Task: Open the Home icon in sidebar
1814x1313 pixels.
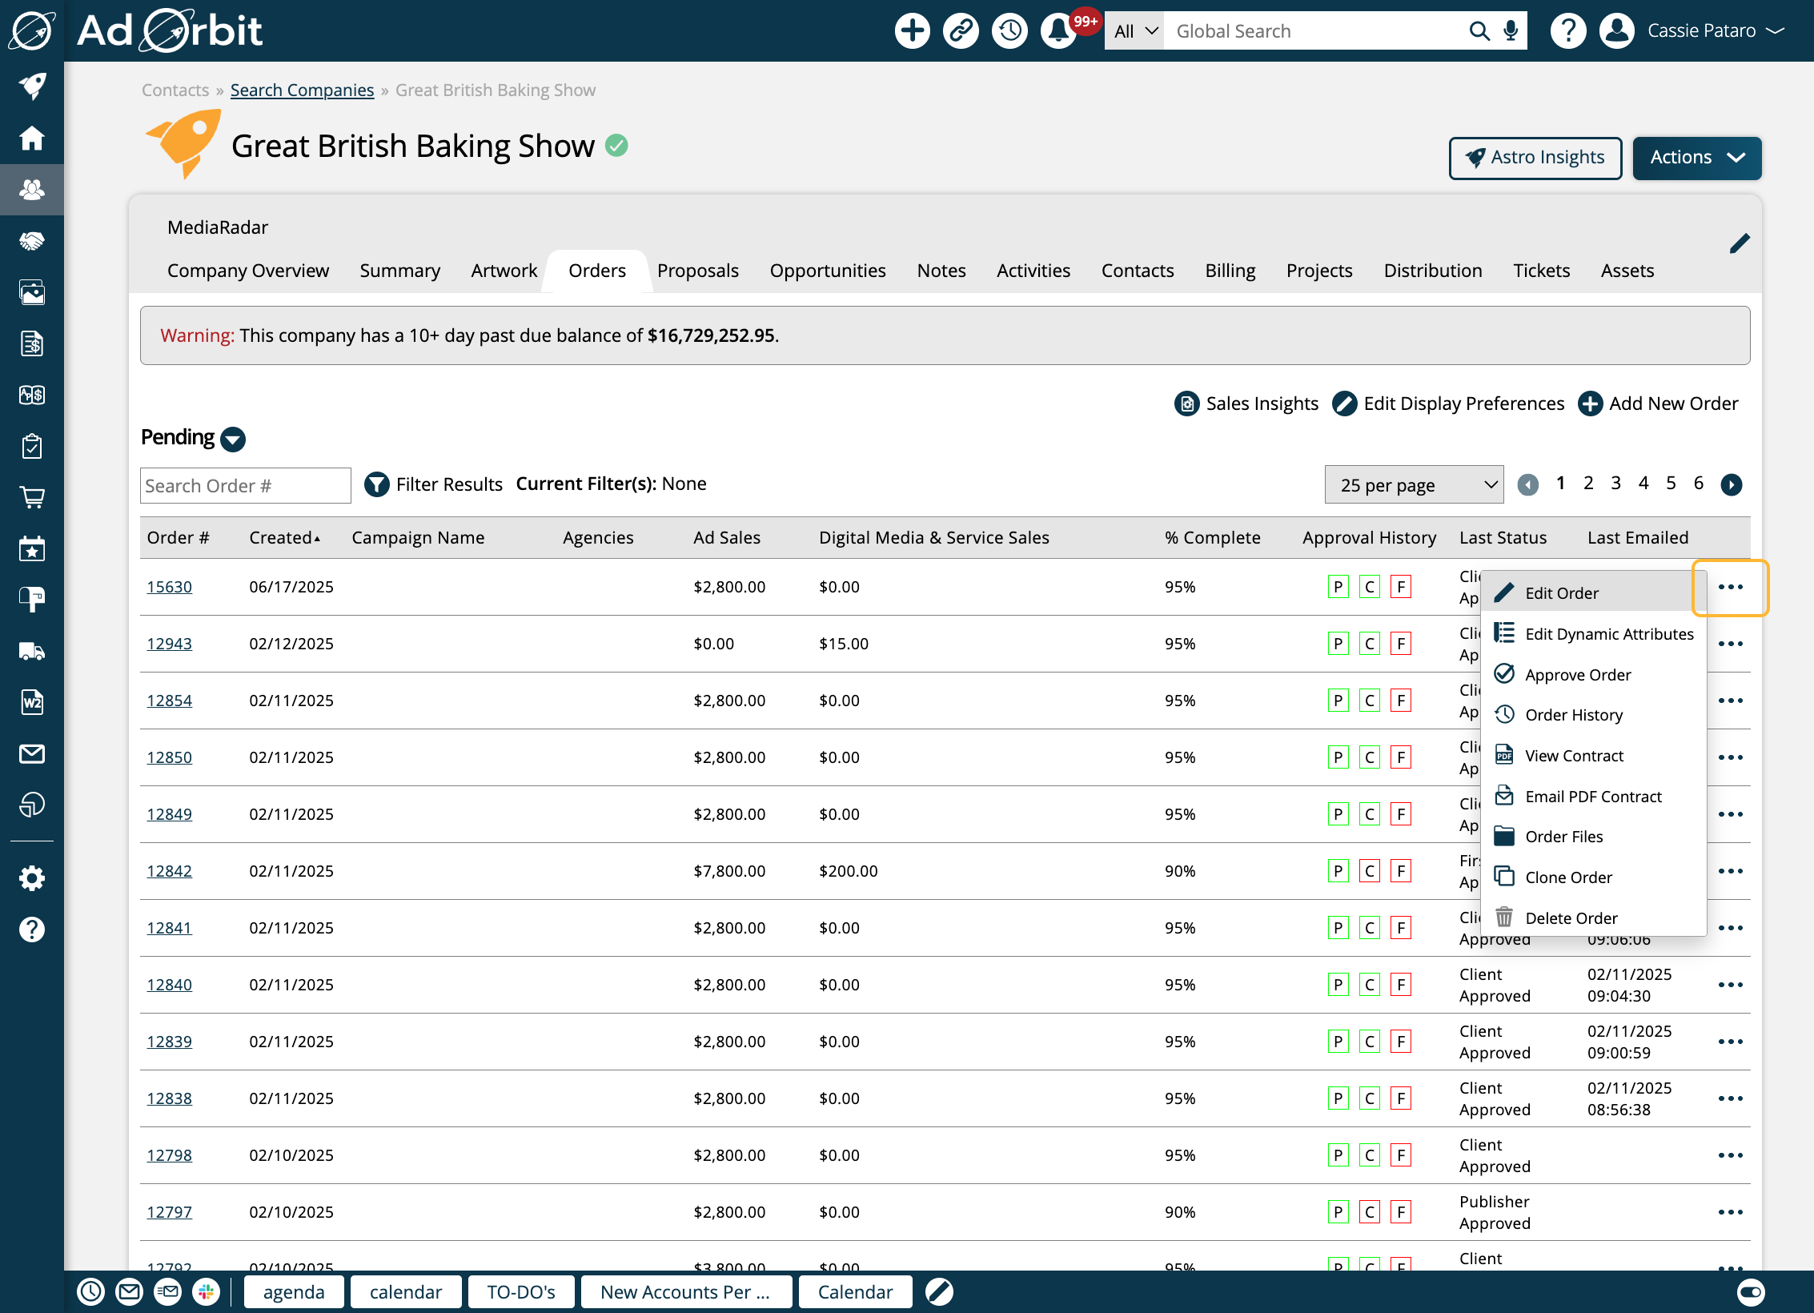Action: 32,138
